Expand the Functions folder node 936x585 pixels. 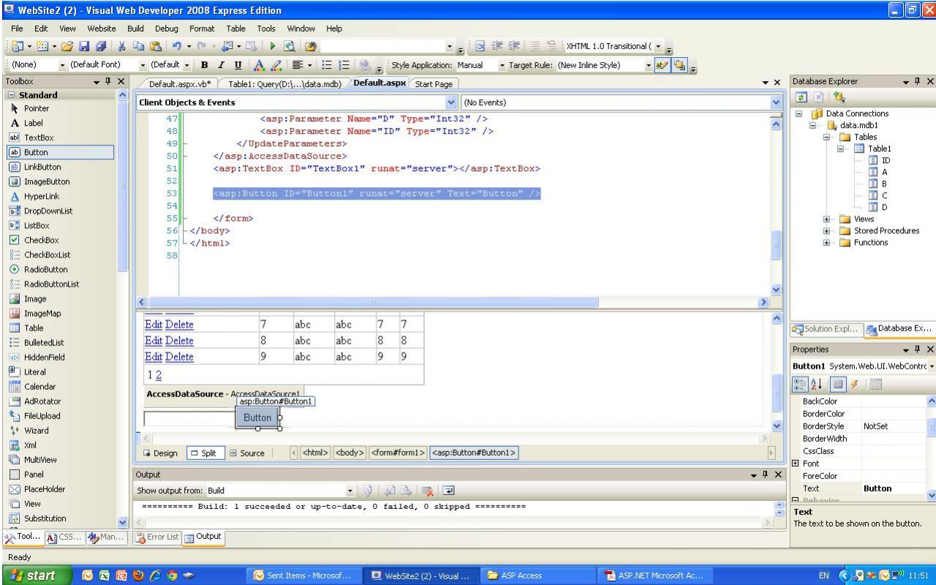click(827, 242)
